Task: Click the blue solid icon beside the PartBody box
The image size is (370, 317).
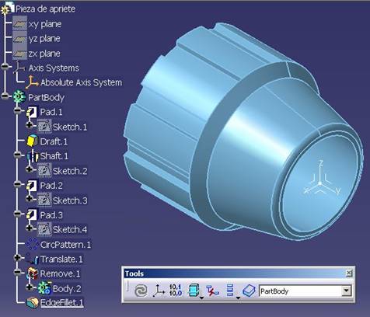Action: (250, 291)
